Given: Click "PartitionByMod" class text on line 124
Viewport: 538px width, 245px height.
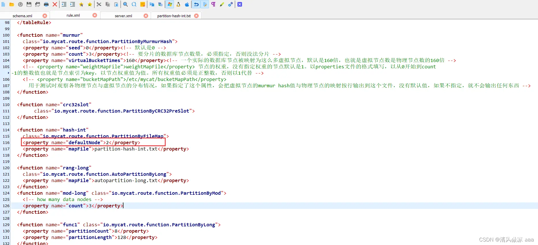Looking at the screenshot, I should pyautogui.click(x=201, y=193).
